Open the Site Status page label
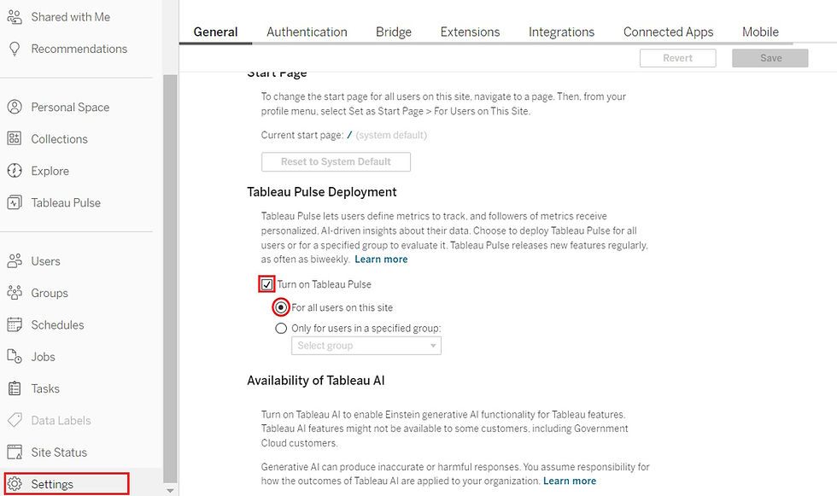Image resolution: width=837 pixels, height=496 pixels. point(59,452)
